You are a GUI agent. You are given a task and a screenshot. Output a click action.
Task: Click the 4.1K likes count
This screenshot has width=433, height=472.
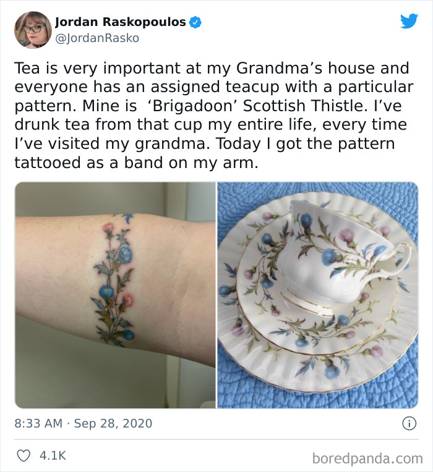(53, 455)
